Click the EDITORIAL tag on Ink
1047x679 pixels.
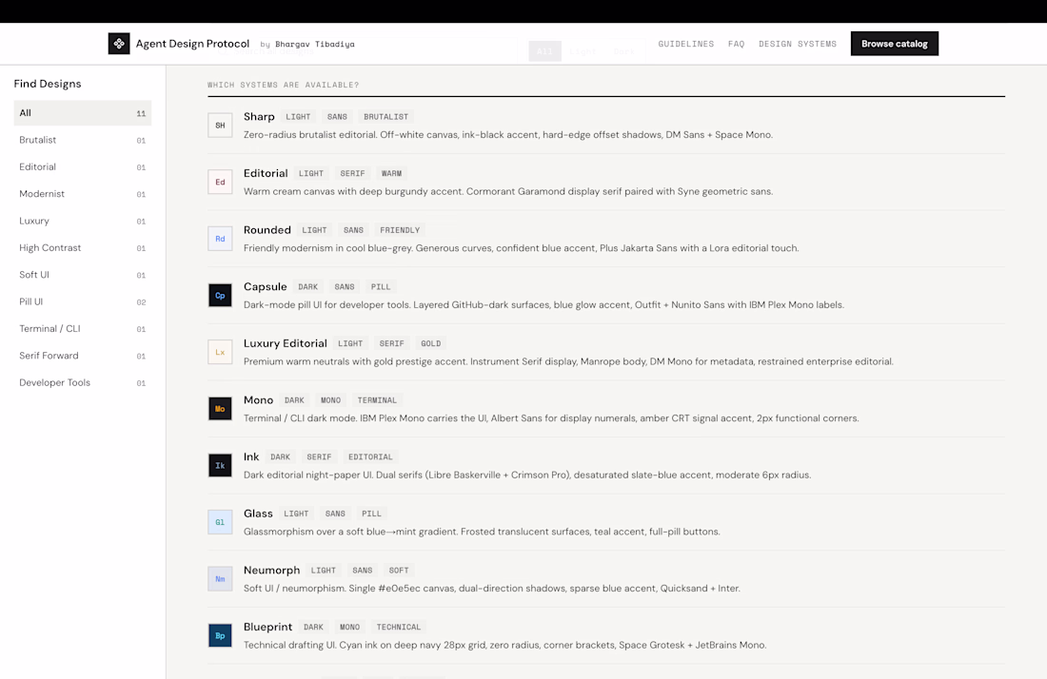click(x=370, y=456)
